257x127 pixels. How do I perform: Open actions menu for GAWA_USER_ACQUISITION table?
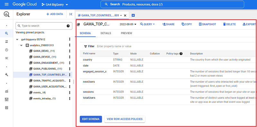tap(70, 86)
